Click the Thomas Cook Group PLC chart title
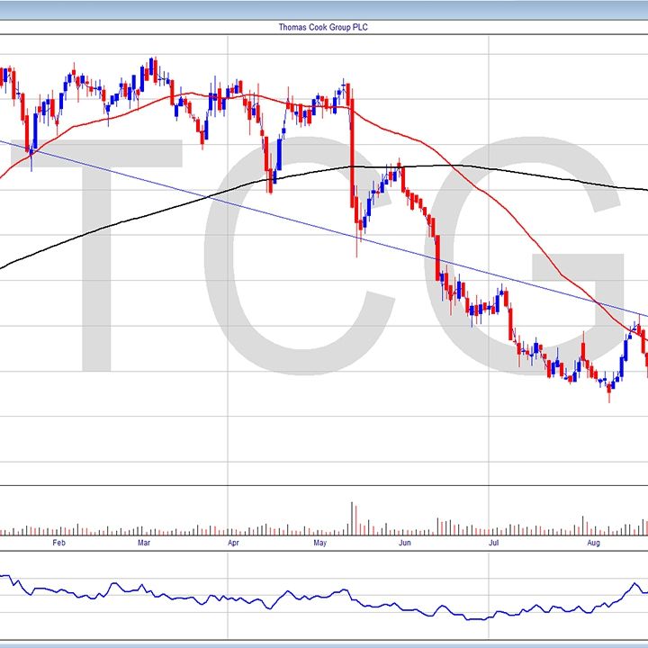 [x=323, y=28]
